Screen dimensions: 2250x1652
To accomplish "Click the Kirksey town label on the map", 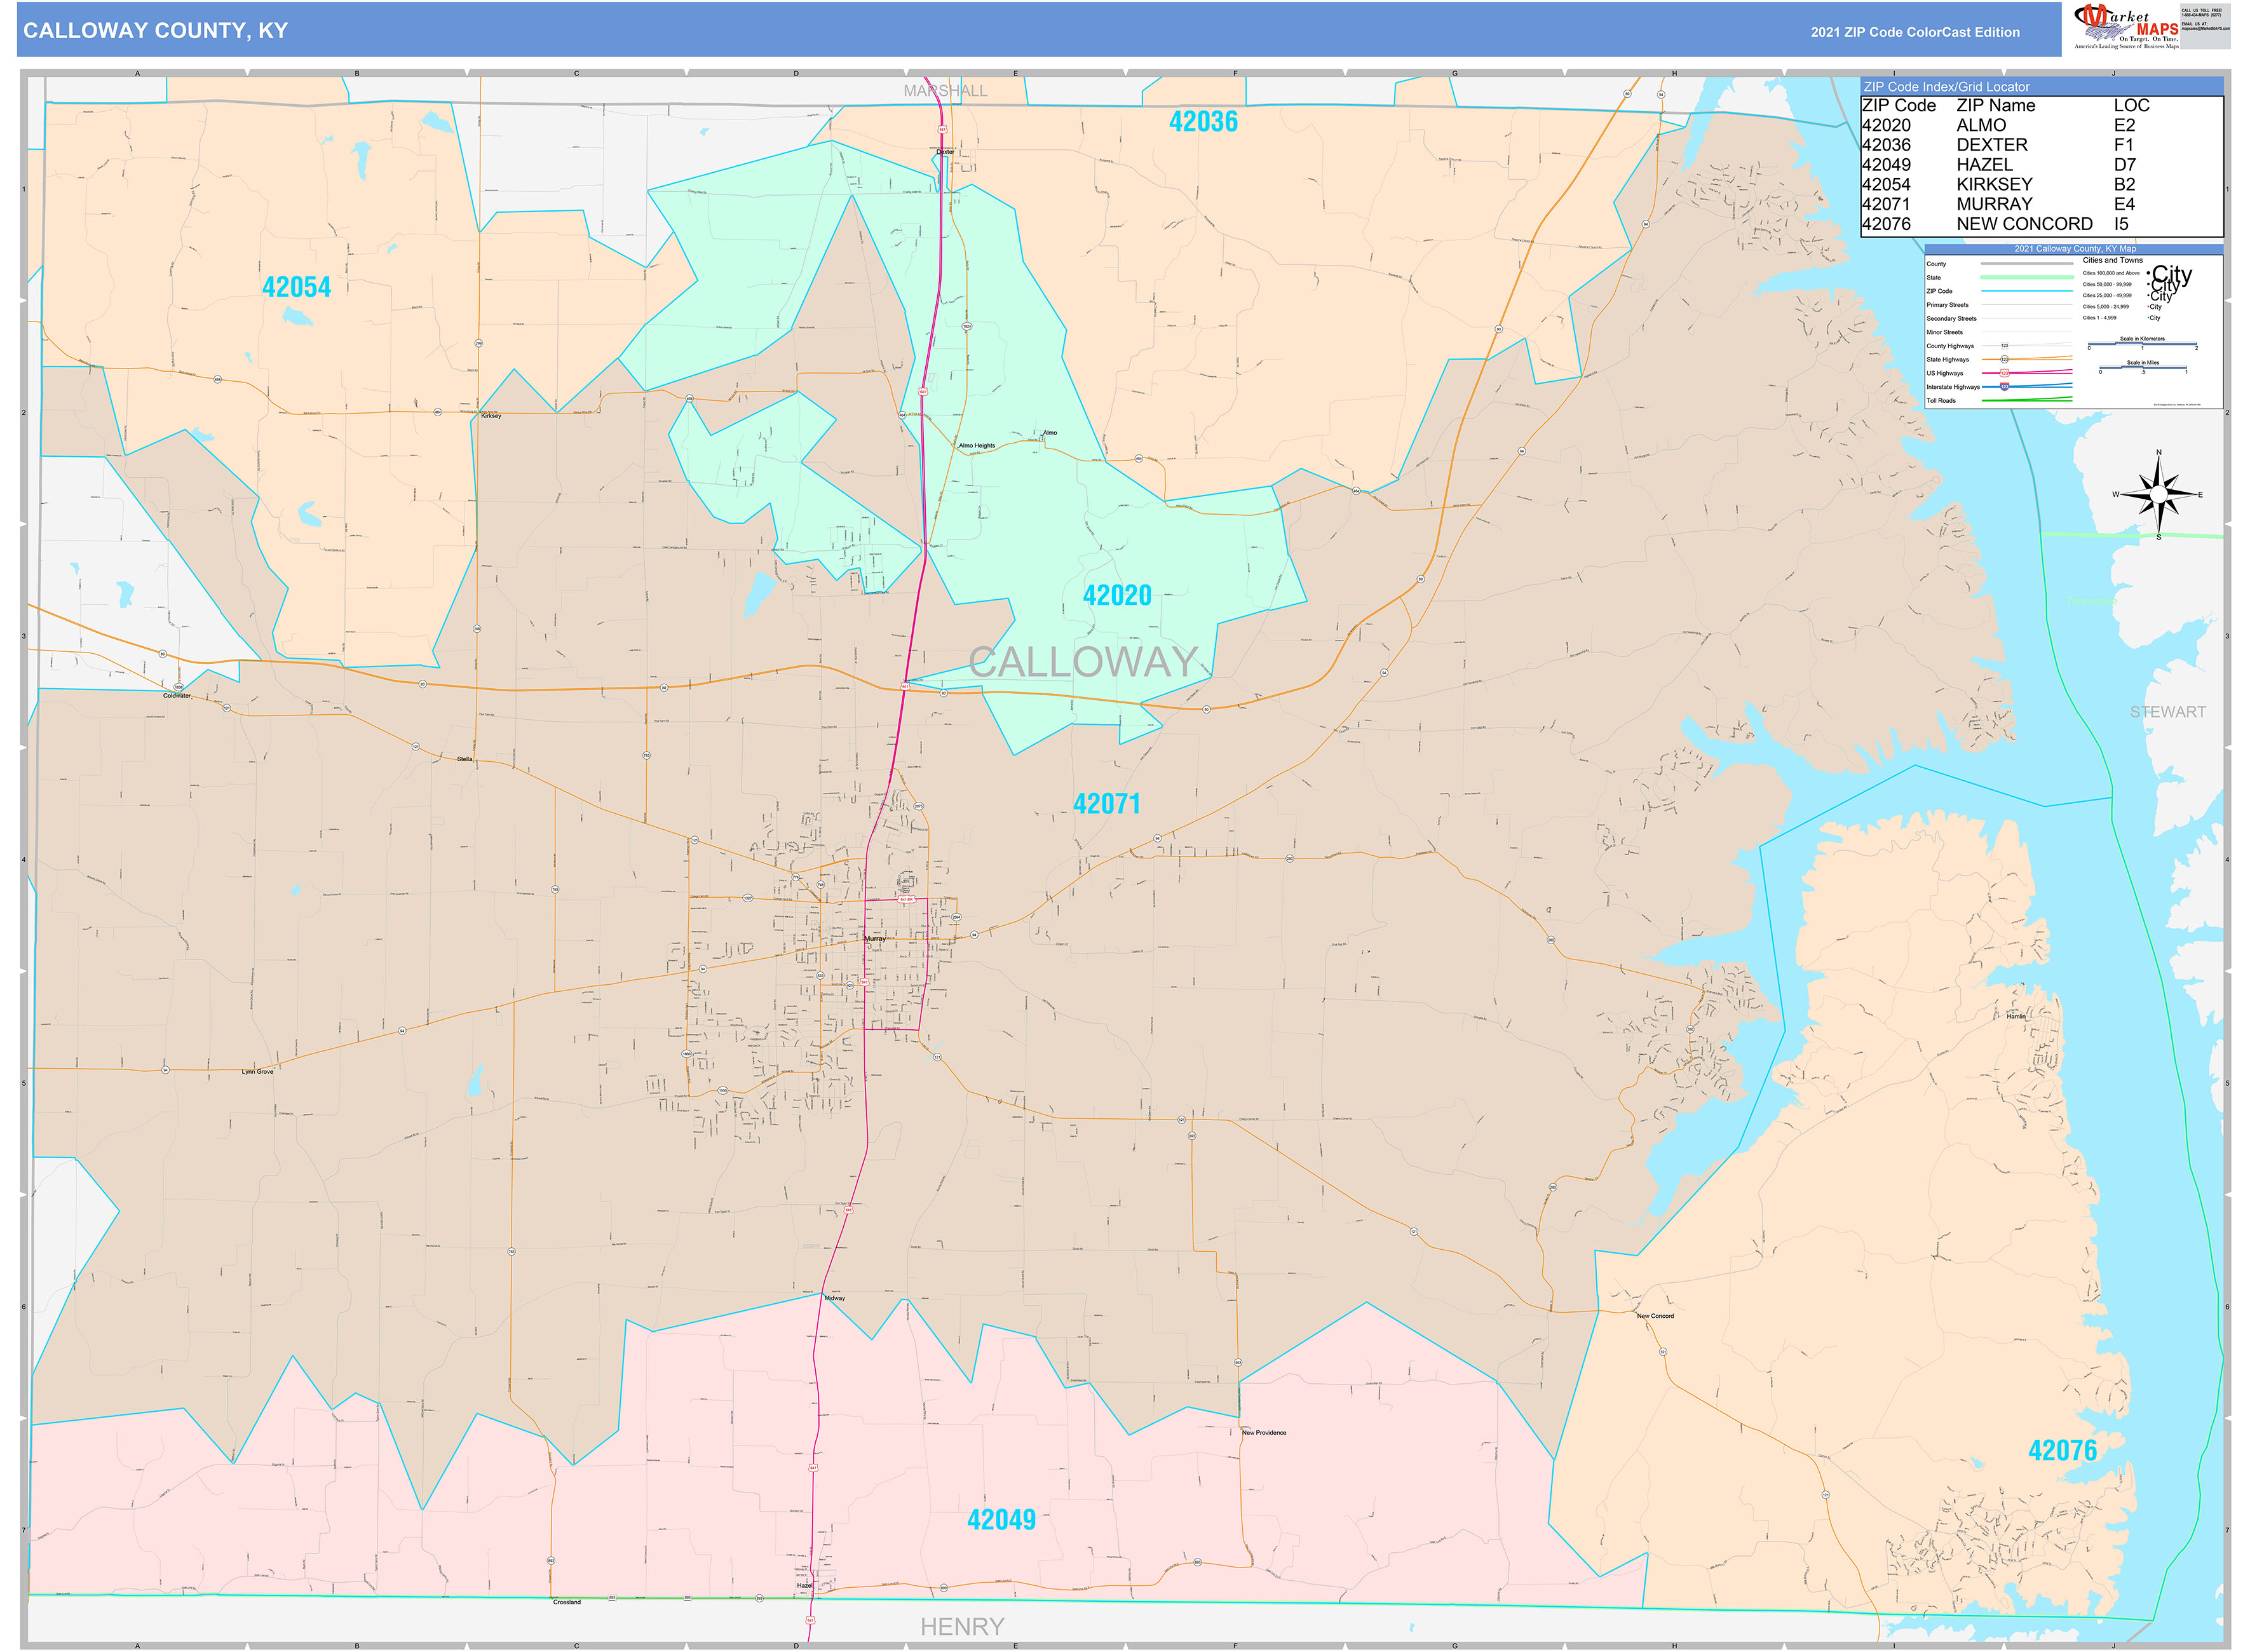I will tap(491, 416).
